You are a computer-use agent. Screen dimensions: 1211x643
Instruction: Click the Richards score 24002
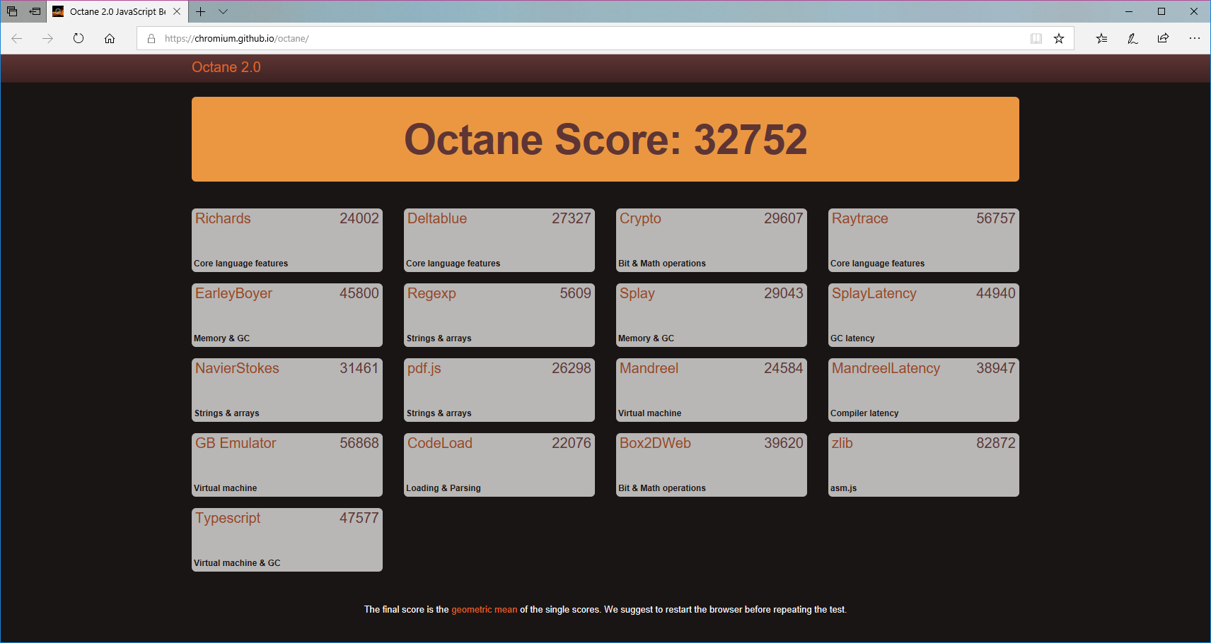pos(359,218)
